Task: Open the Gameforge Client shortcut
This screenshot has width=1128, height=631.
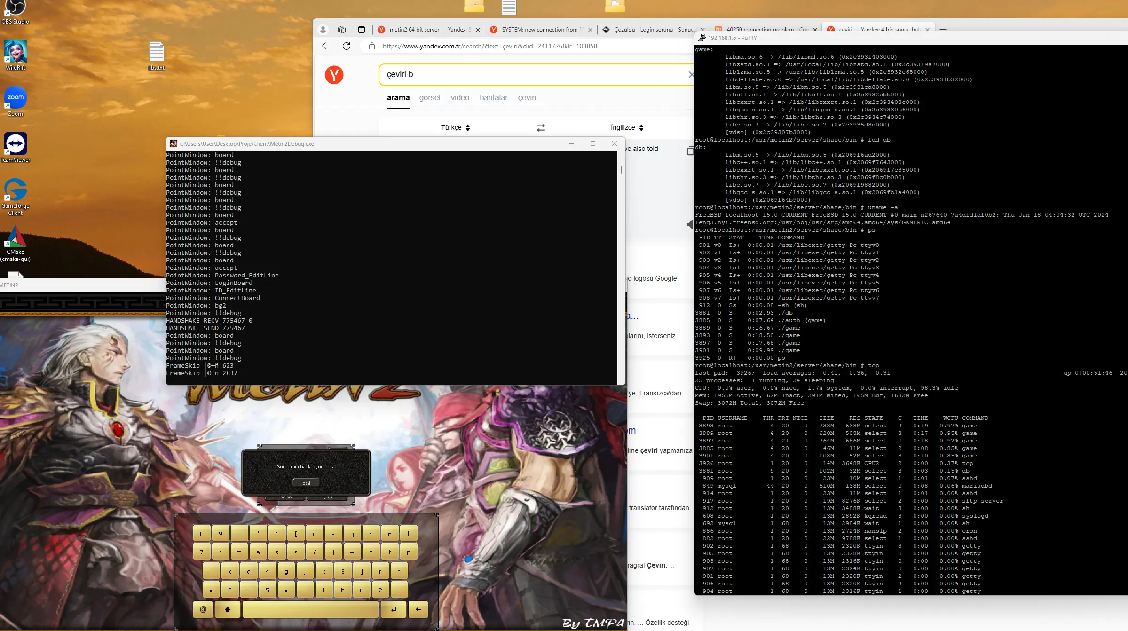Action: tap(15, 190)
